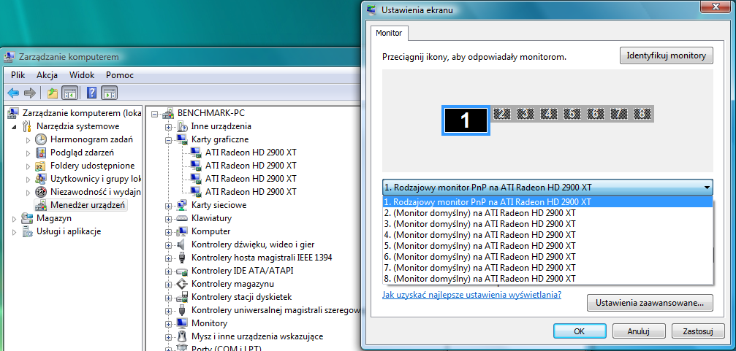This screenshot has width=736, height=351.
Task: Click the Mysz i inne urządzenia mouse icon
Action: [182, 336]
